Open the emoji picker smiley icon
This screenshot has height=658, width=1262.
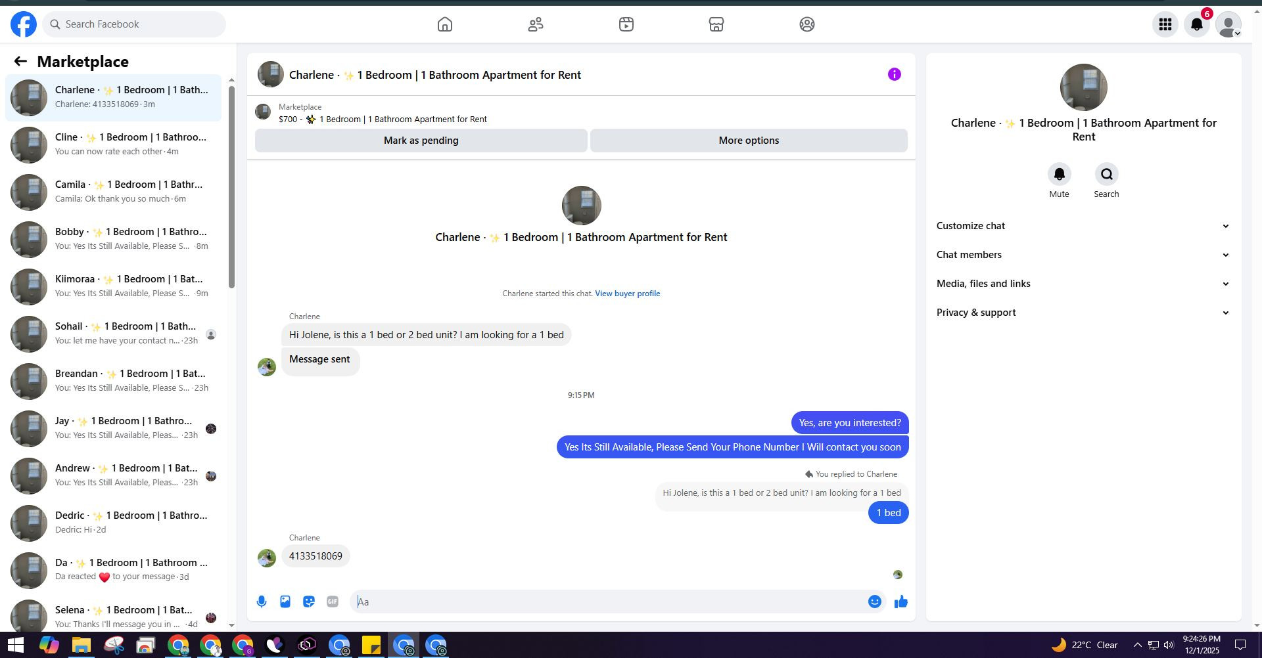coord(874,602)
